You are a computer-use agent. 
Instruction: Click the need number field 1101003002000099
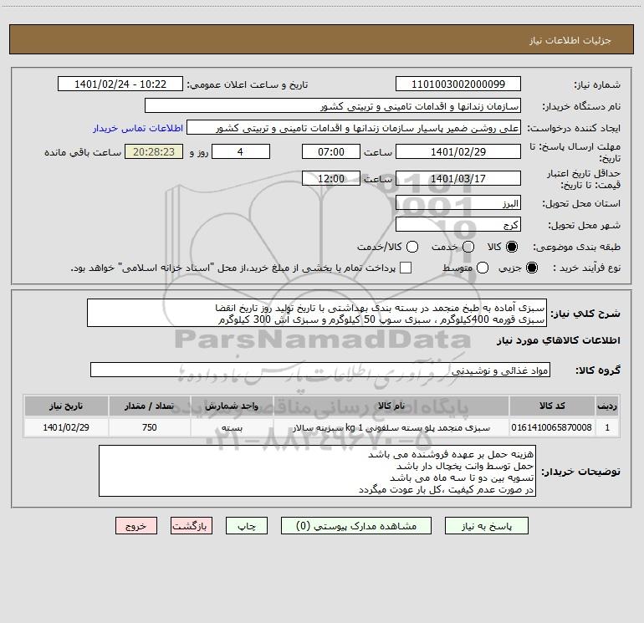click(x=458, y=84)
